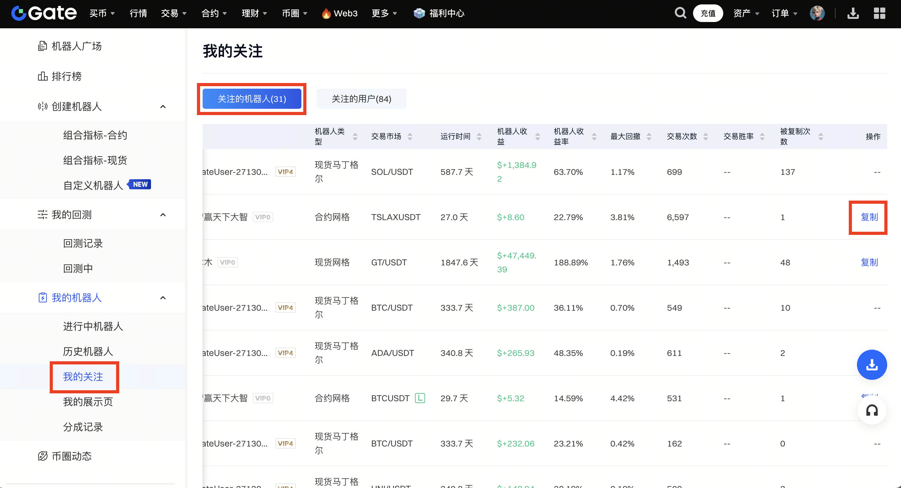Open 排行榜 in the sidebar
This screenshot has height=488, width=901.
66,76
